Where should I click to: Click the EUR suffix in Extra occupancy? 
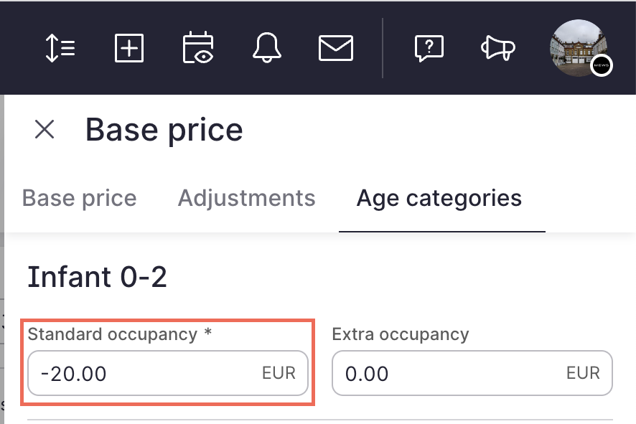(x=583, y=373)
